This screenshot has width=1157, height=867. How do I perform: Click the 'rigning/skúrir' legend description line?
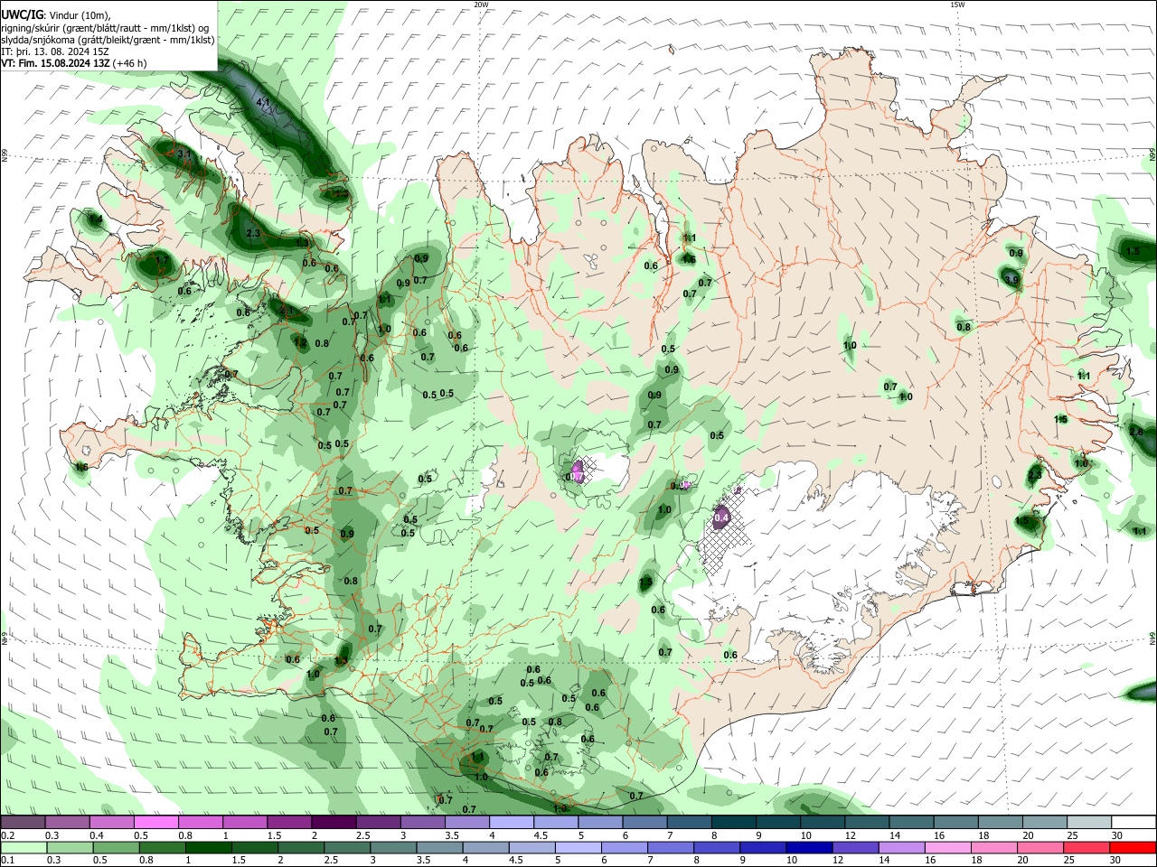[x=105, y=28]
